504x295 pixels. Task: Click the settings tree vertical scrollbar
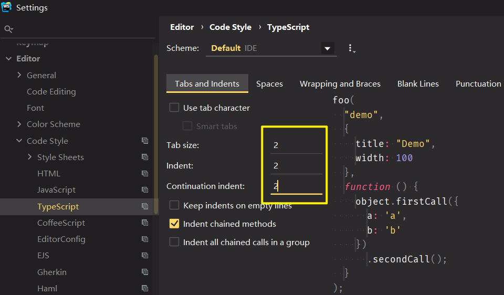[156, 134]
